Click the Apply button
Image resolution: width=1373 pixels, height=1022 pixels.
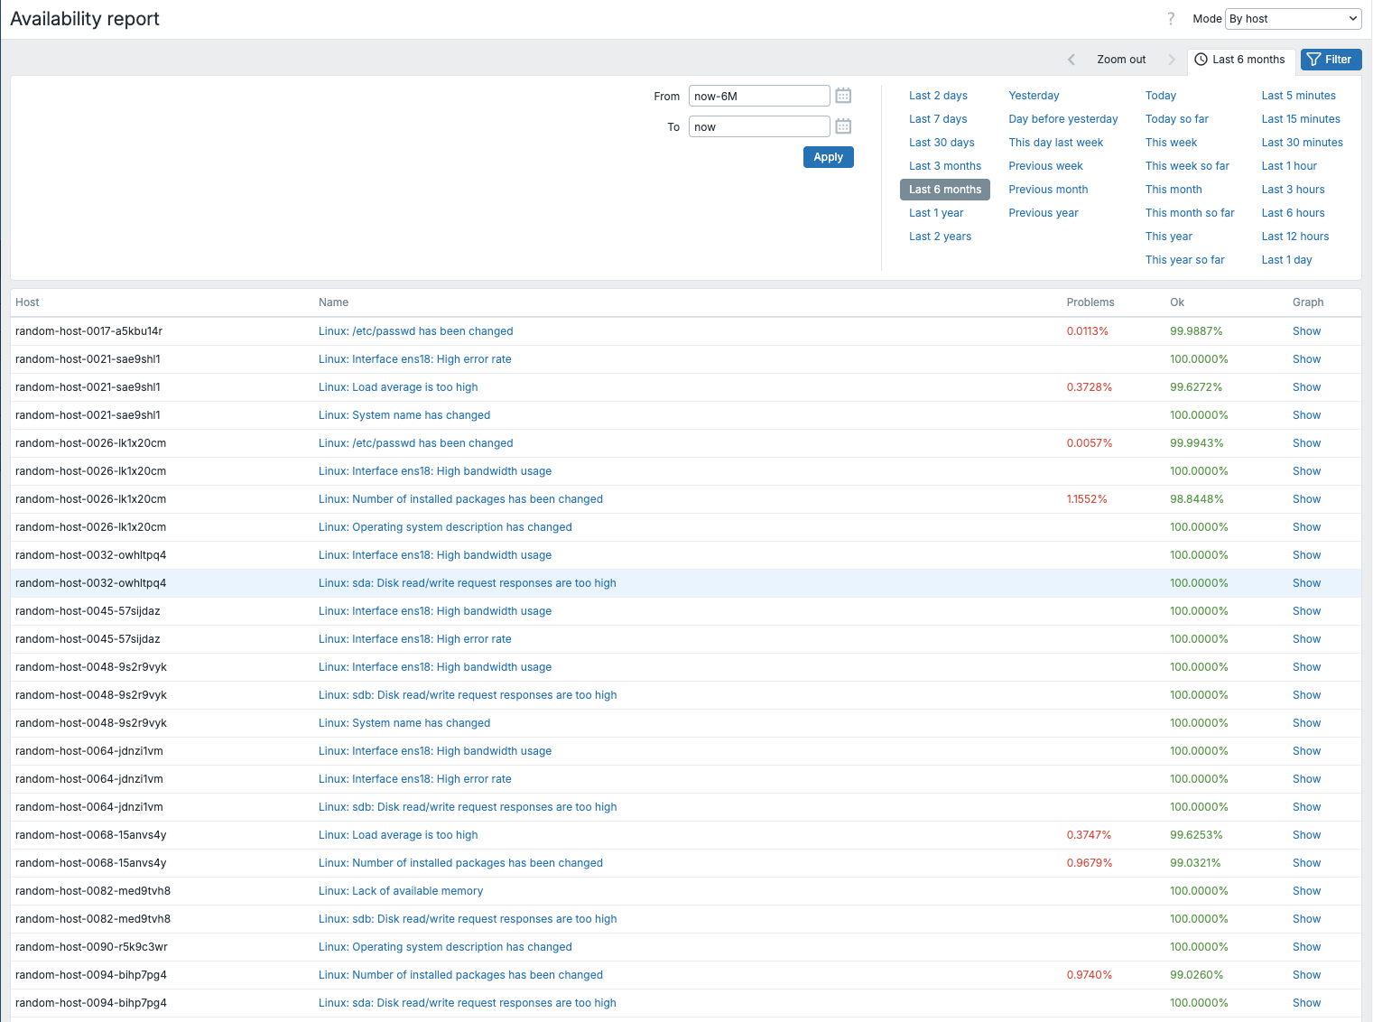coord(828,157)
